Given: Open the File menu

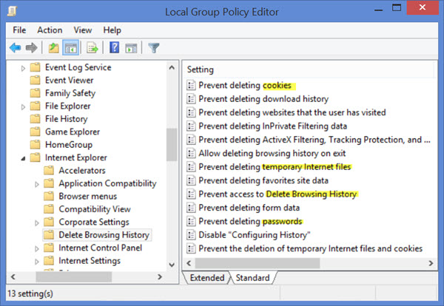Looking at the screenshot, I should tap(19, 30).
